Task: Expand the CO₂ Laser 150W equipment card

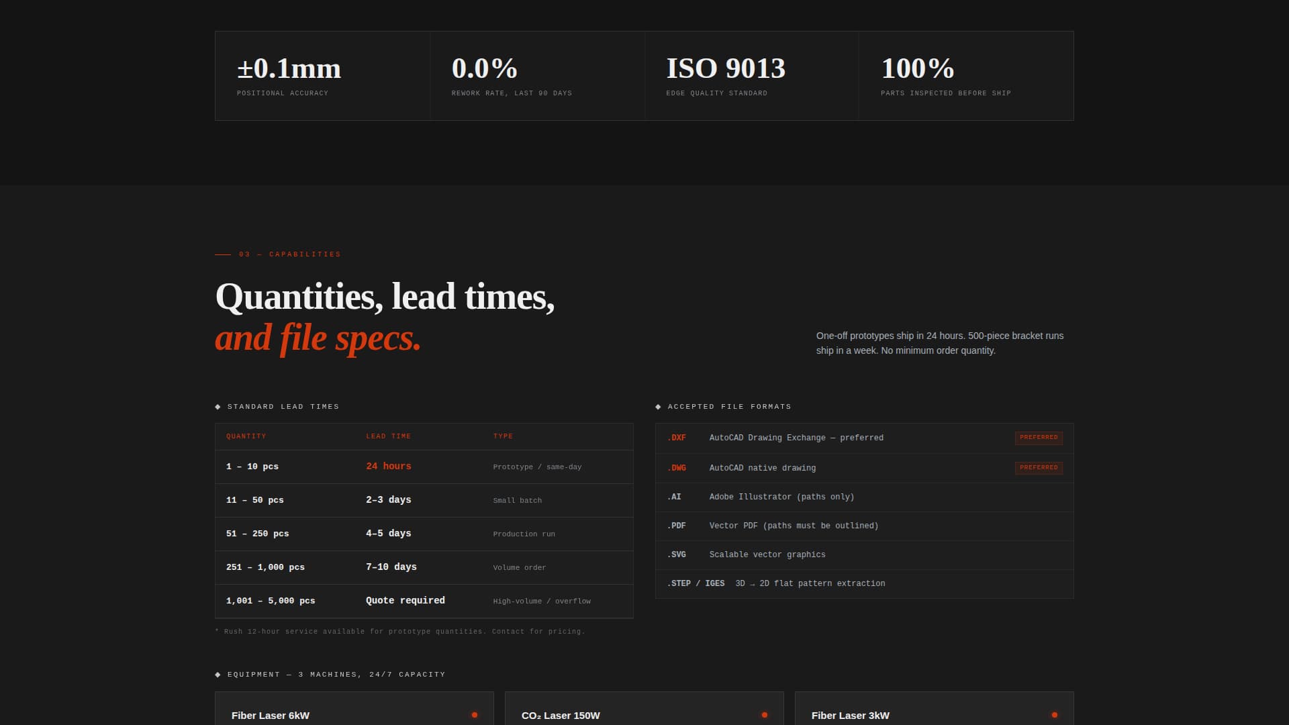Action: [x=644, y=714]
